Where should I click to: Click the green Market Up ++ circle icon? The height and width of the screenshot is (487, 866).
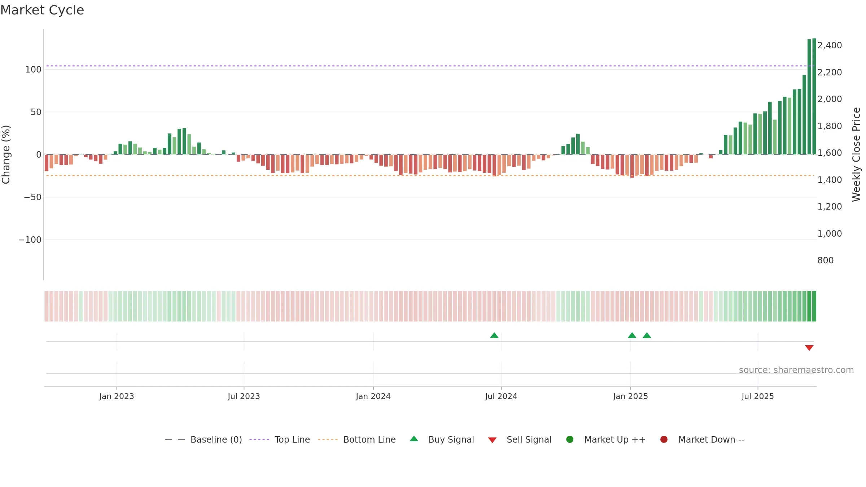point(570,439)
